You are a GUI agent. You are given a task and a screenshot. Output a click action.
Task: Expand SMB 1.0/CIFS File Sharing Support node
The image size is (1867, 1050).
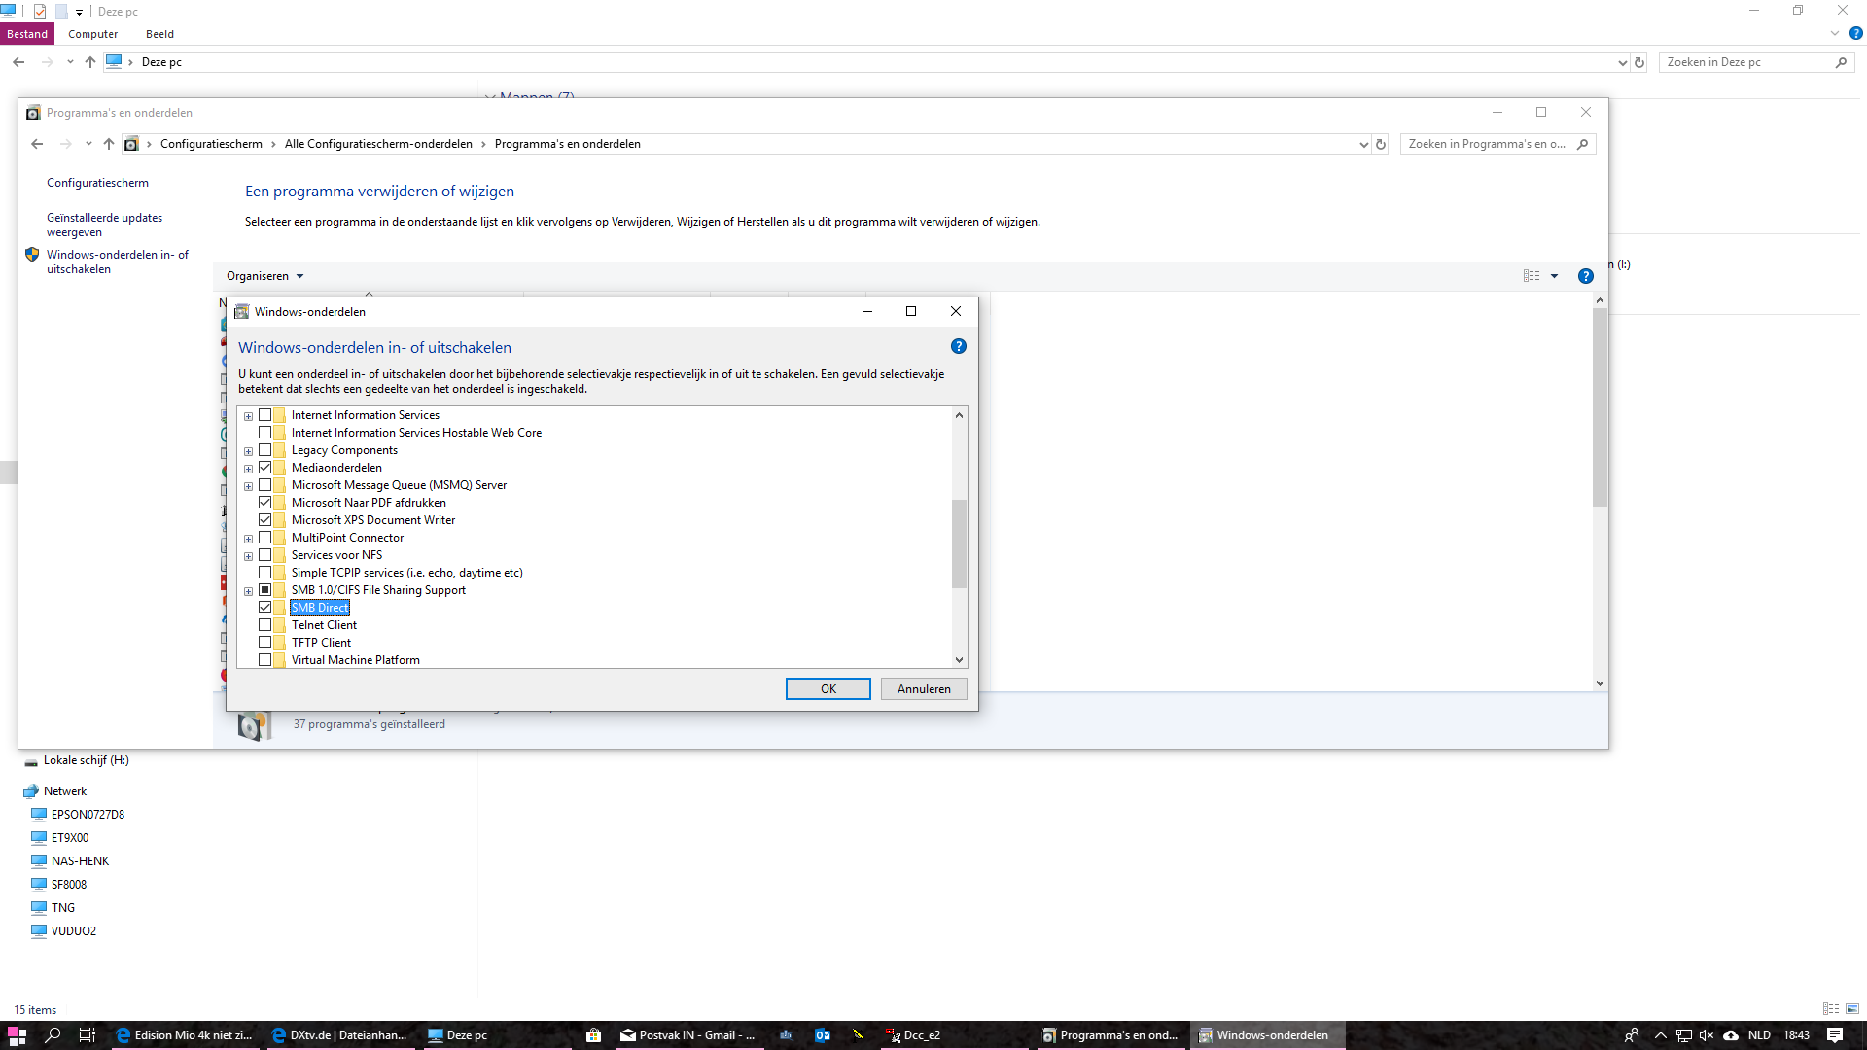(x=248, y=591)
